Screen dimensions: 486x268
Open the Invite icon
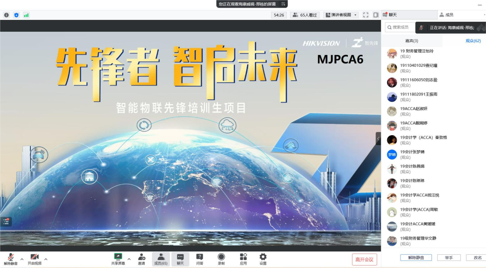[141, 257]
